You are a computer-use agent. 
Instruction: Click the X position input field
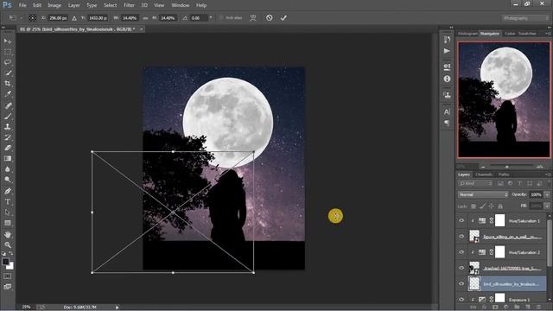(x=58, y=18)
